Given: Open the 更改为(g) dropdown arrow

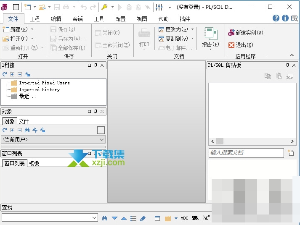Looking at the screenshot, I should point(192,29).
